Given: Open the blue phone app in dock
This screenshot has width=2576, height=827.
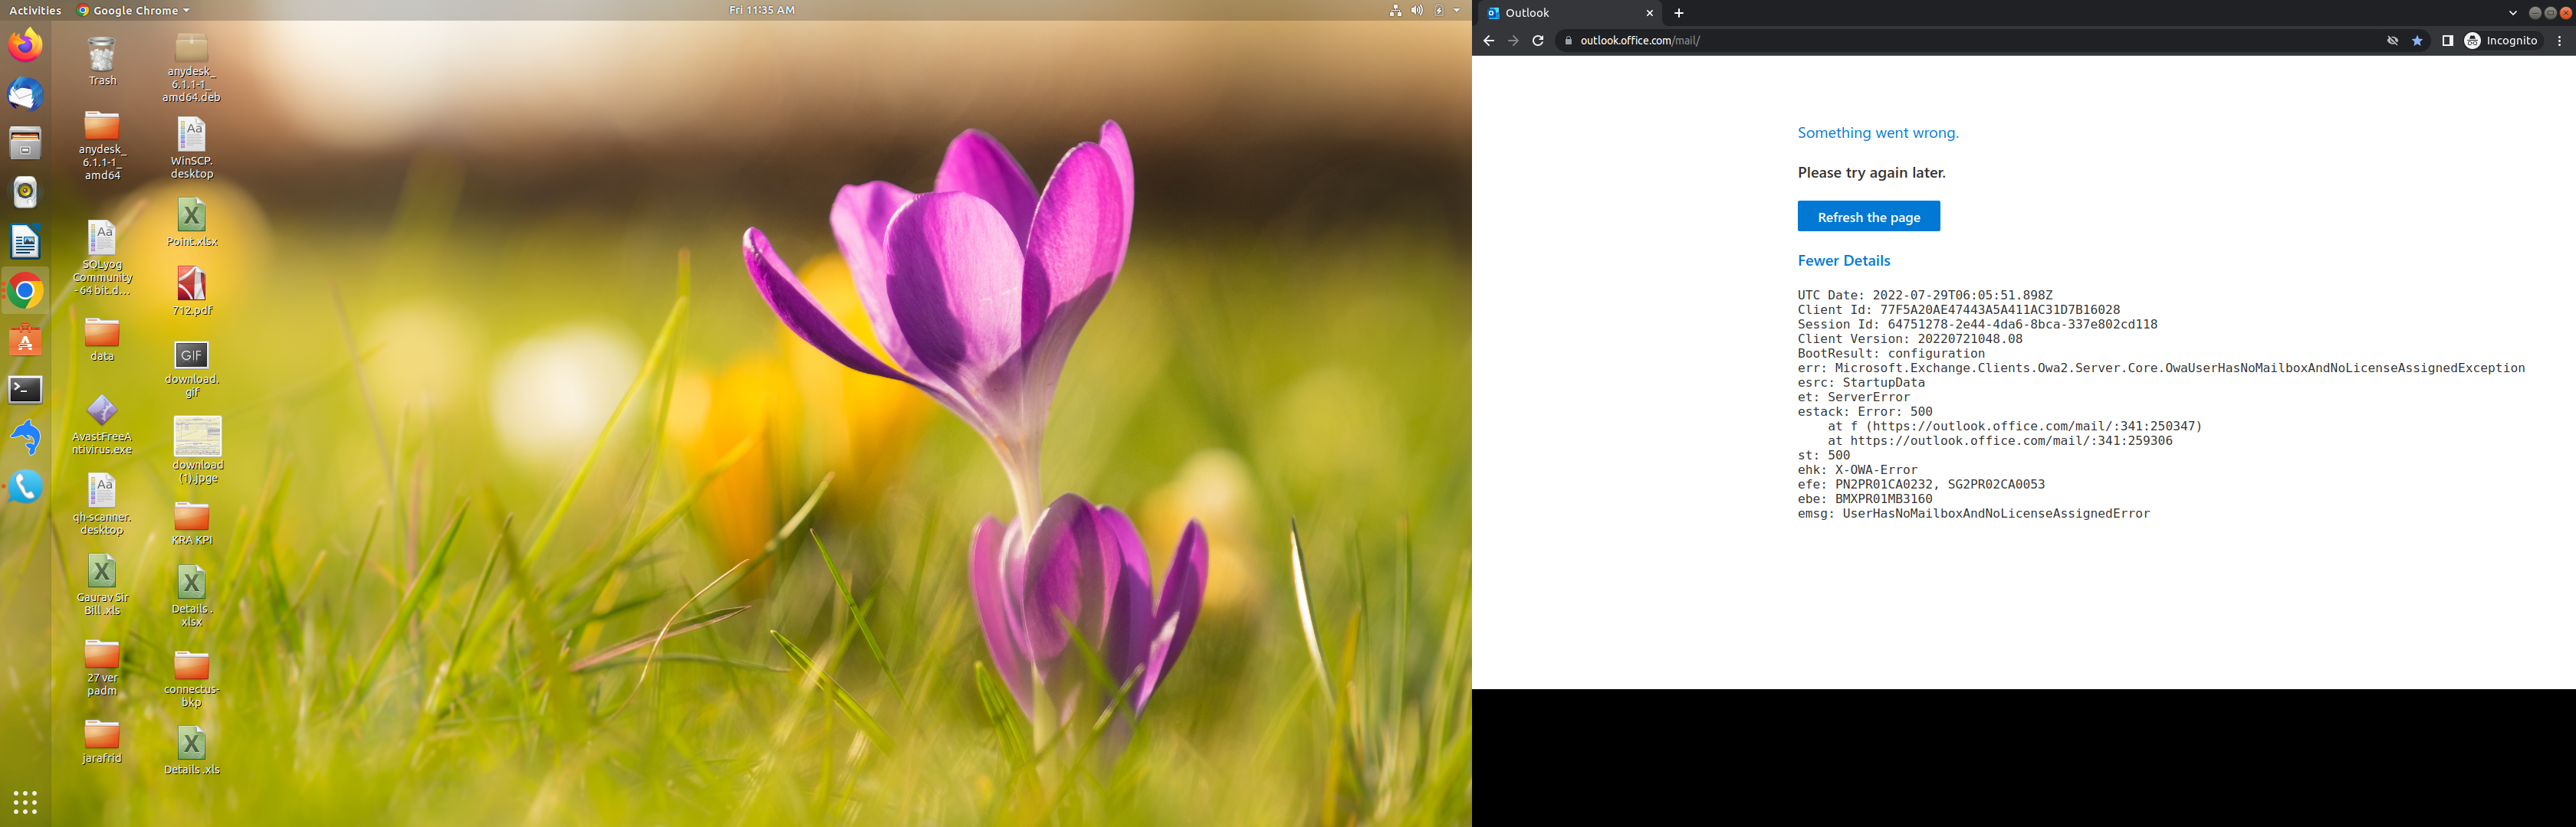Looking at the screenshot, I should (25, 486).
